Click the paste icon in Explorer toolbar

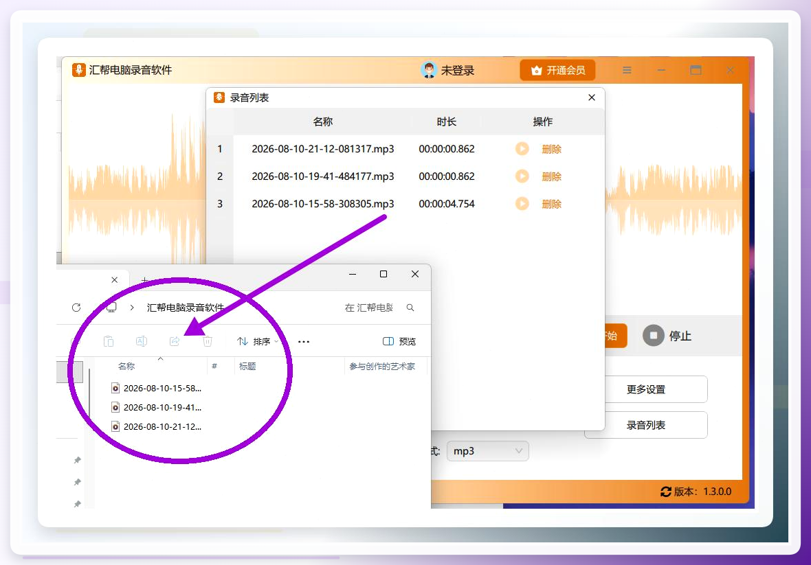(x=109, y=341)
